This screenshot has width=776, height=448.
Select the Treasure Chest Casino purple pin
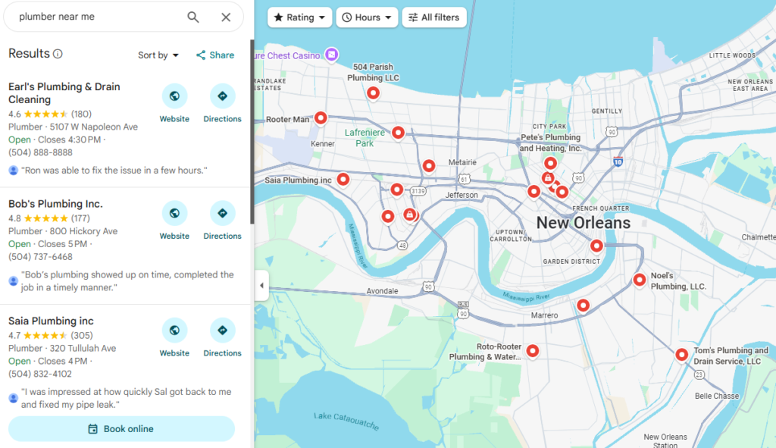tap(332, 54)
